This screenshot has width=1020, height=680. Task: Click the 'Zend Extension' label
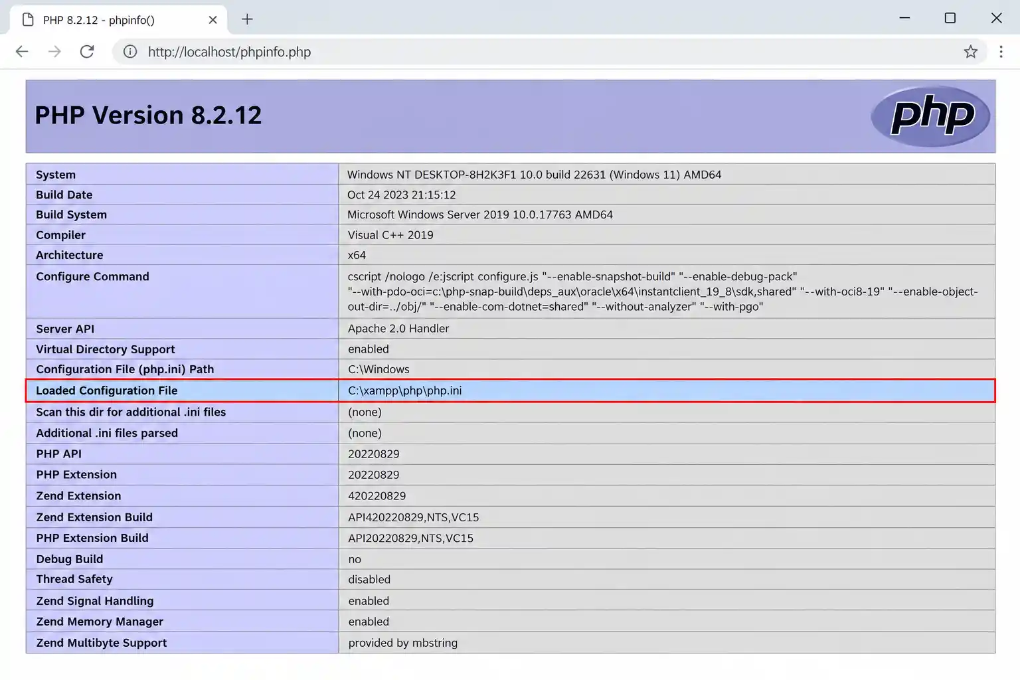pyautogui.click(x=78, y=495)
